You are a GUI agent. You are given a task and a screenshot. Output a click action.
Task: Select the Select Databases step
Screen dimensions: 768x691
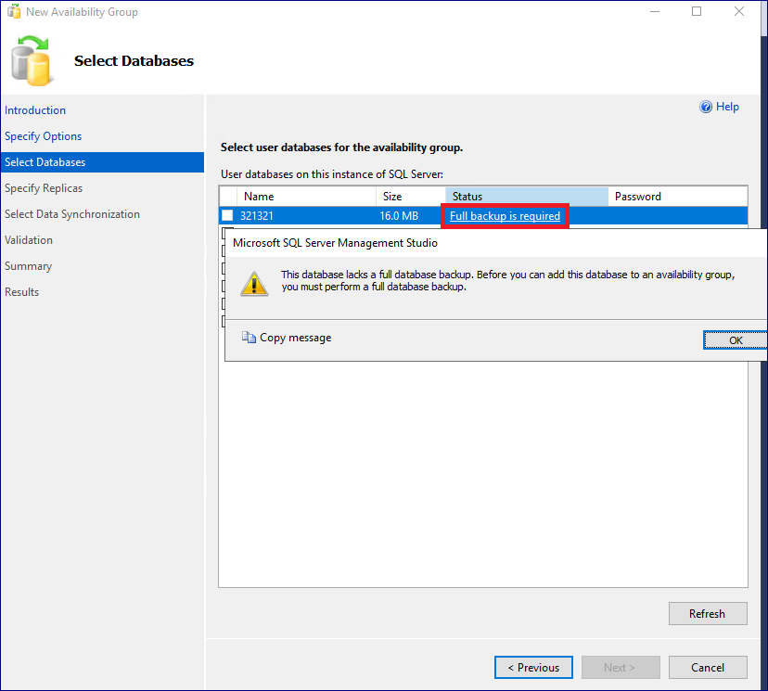[102, 162]
